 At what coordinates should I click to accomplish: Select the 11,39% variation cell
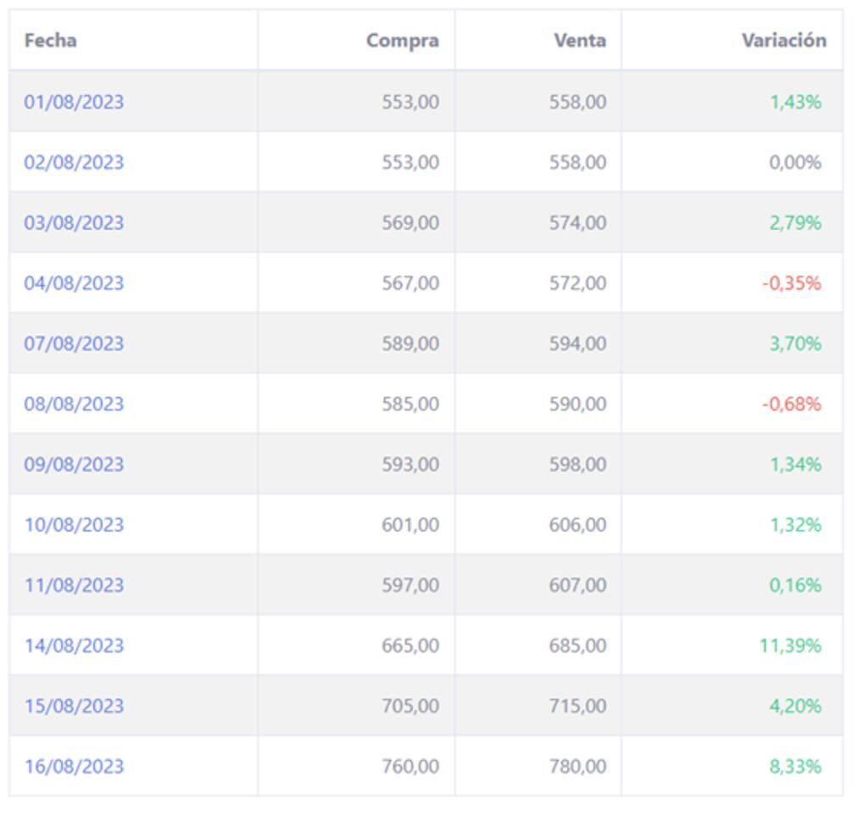click(790, 645)
